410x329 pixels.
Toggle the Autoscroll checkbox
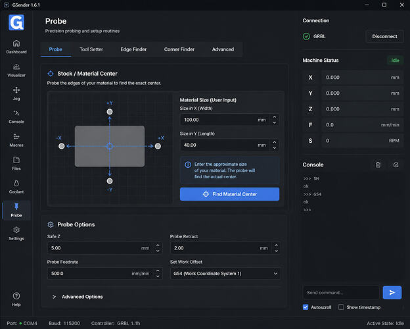tap(306, 307)
